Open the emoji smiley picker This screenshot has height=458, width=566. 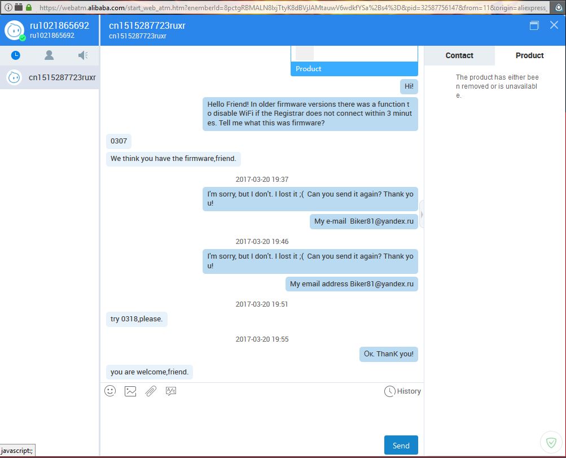[110, 391]
